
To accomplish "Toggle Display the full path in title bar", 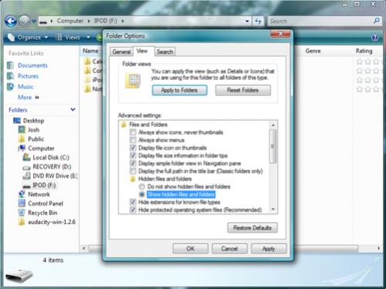I will [133, 171].
